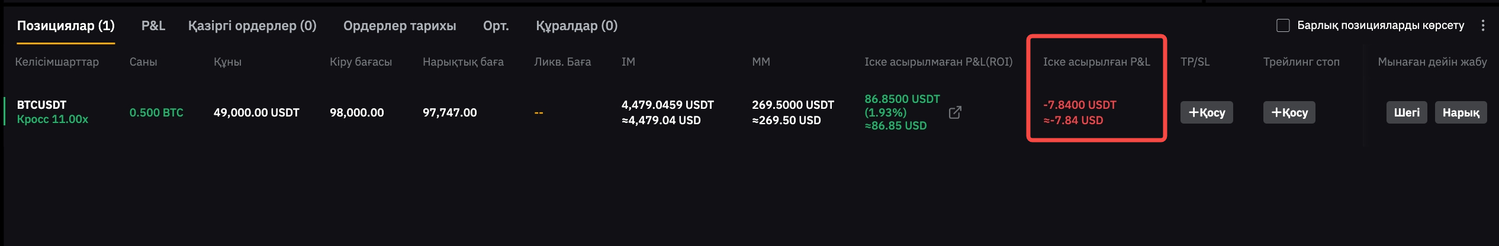Close position with the 'Шегі' limit button
The image size is (1499, 246).
coord(1407,112)
